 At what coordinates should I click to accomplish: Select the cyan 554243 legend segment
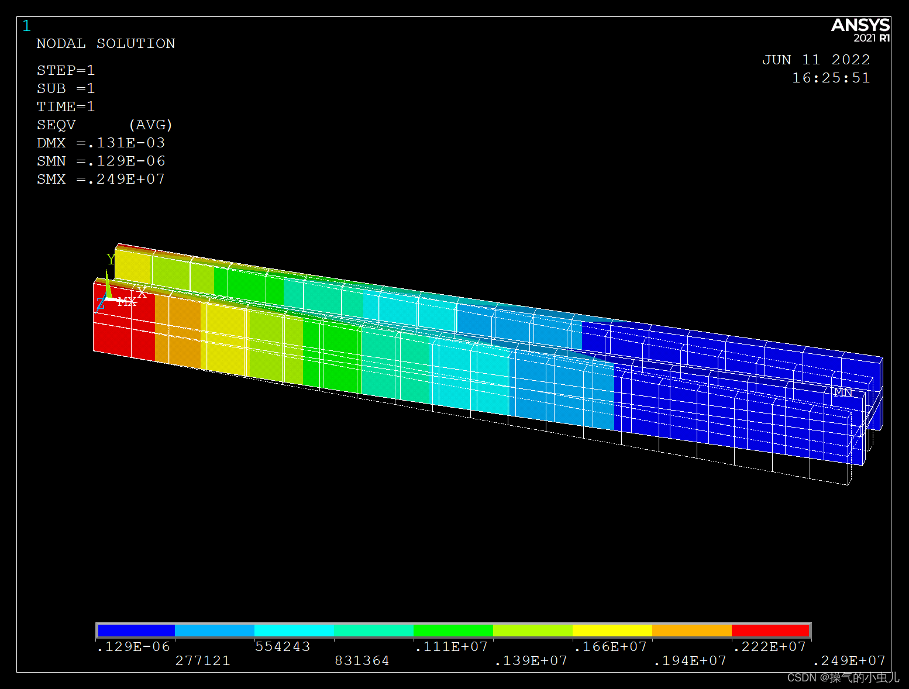pyautogui.click(x=294, y=630)
